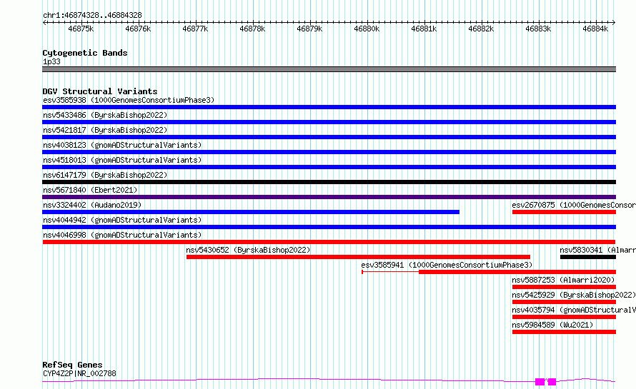Click the 46881k ruler tick label
This screenshot has width=636, height=389.
coord(424,29)
